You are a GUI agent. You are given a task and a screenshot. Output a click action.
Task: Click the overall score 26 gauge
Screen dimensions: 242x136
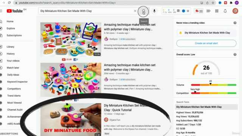point(206,68)
